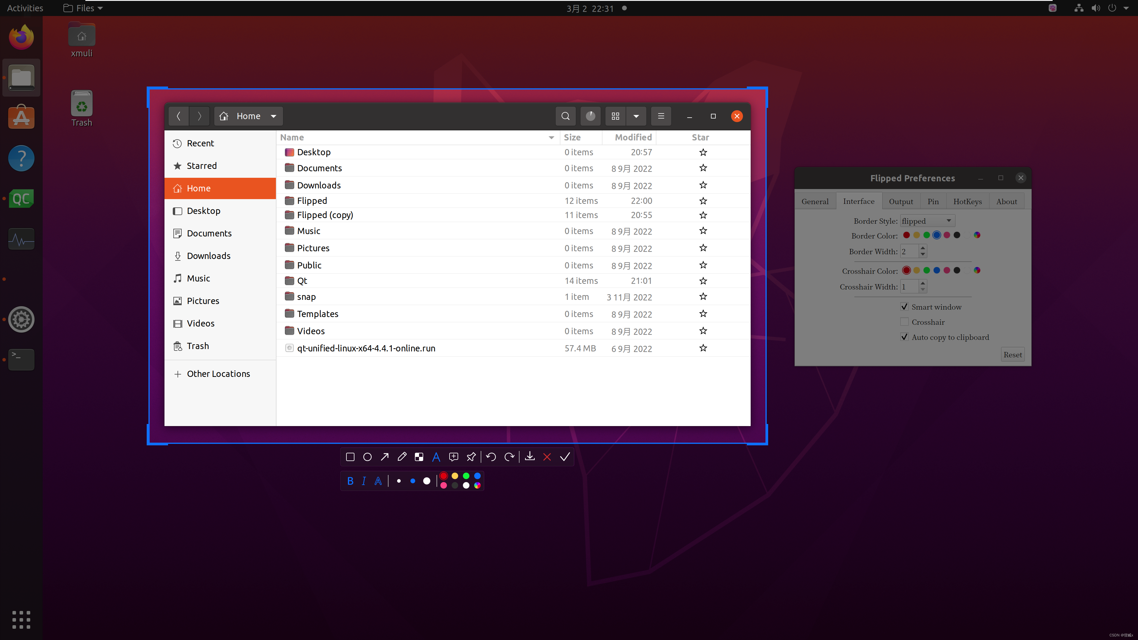This screenshot has height=640, width=1138.
Task: Open Border Style dropdown
Action: tap(927, 221)
